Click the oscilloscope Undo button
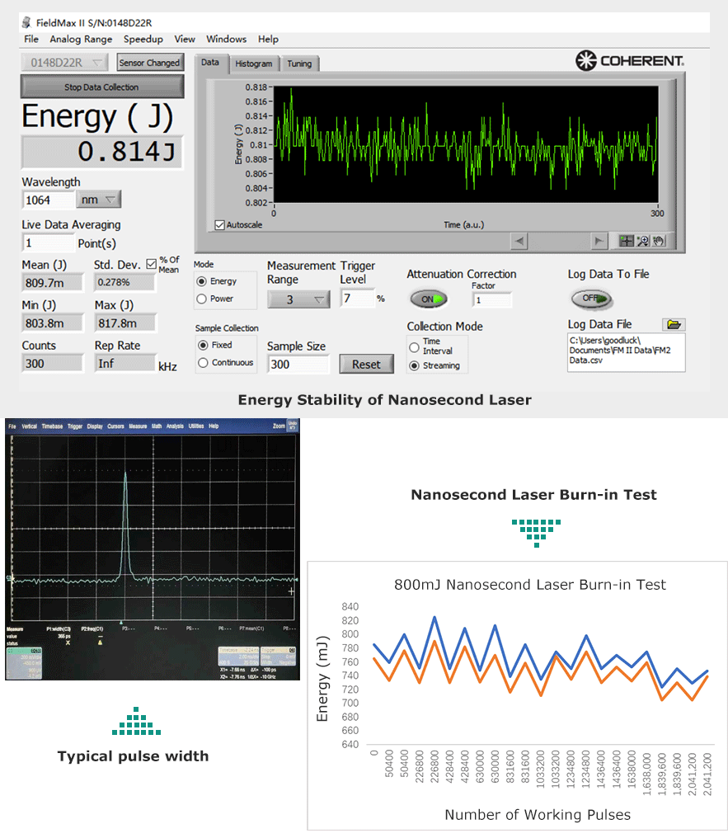Image resolution: width=728 pixels, height=838 pixels. (291, 426)
